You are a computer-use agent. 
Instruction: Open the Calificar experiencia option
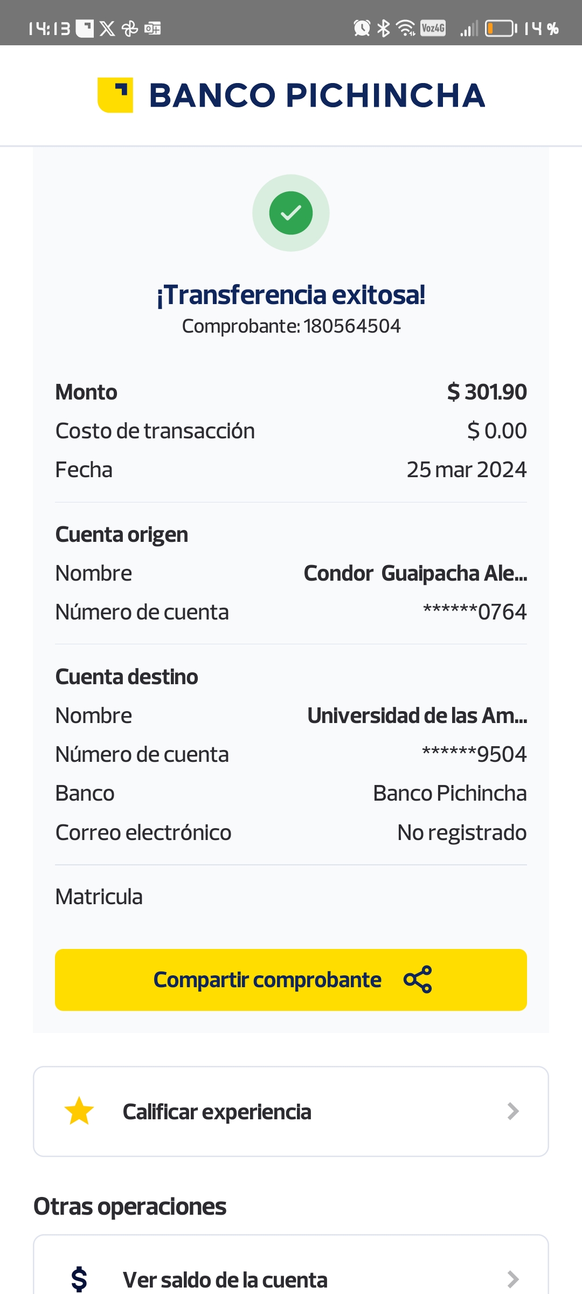pyautogui.click(x=217, y=1112)
